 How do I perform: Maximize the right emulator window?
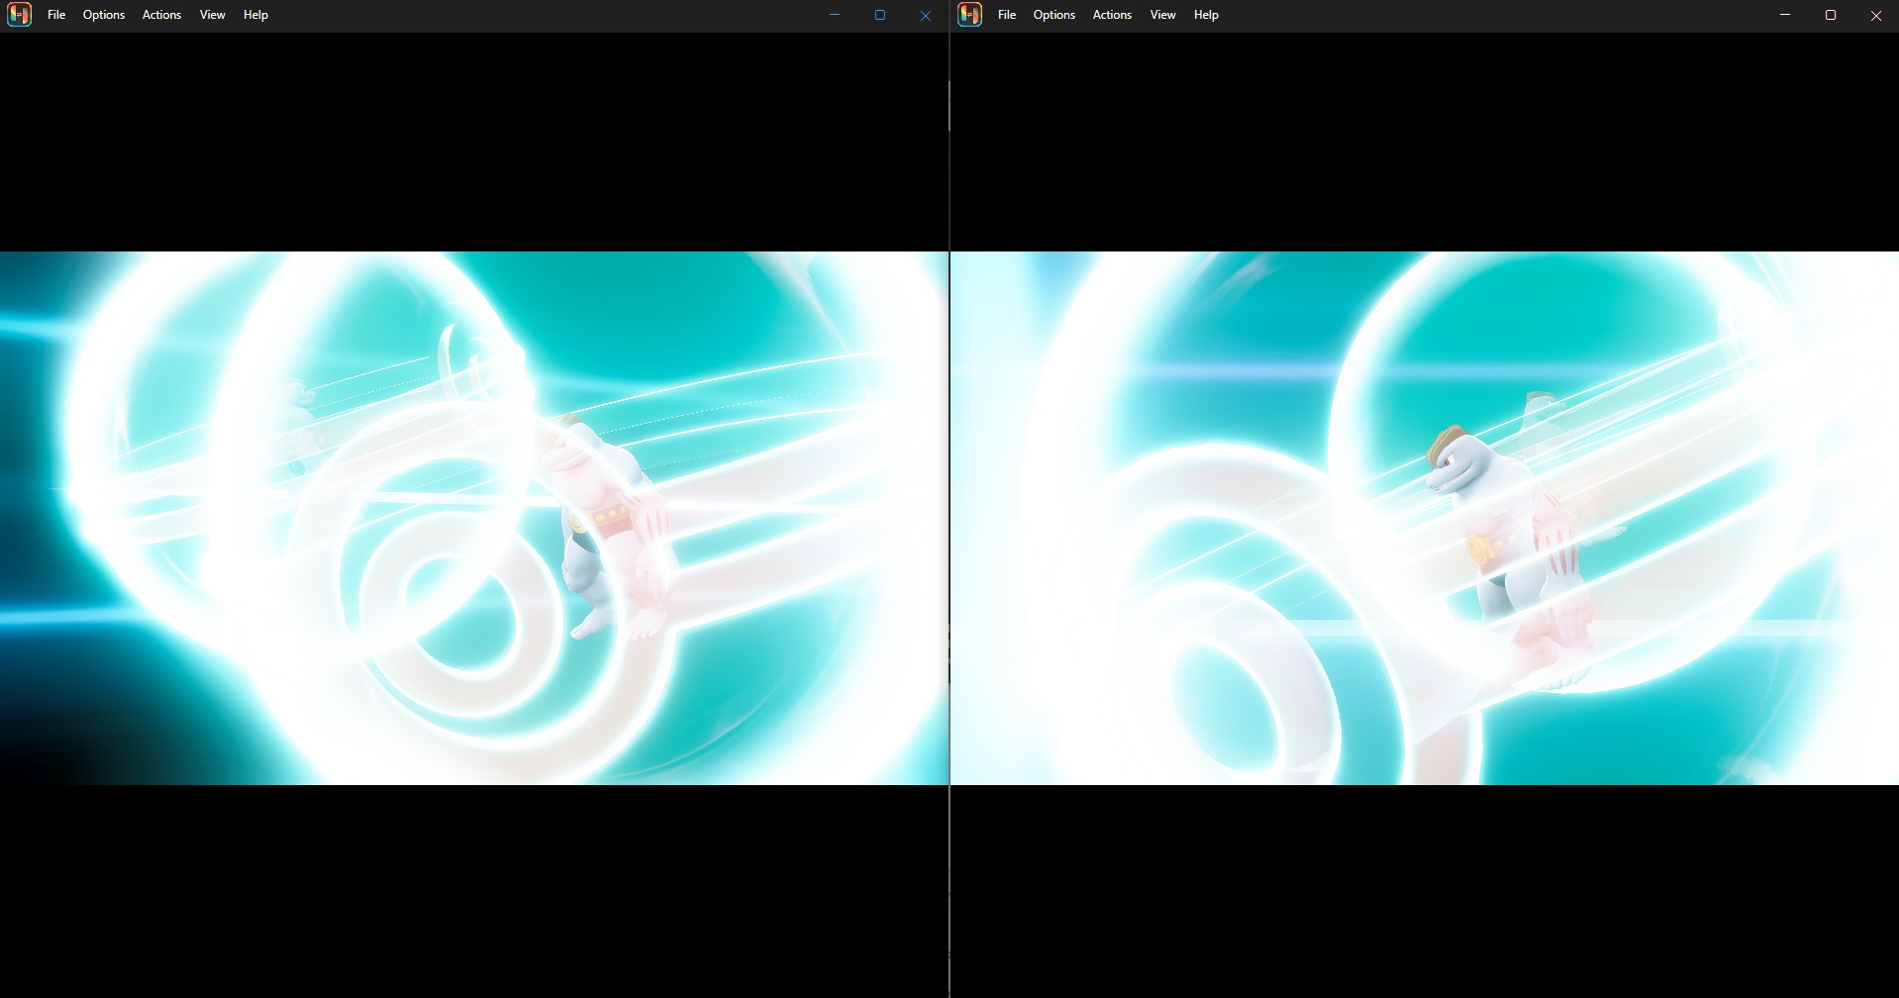click(x=1831, y=15)
